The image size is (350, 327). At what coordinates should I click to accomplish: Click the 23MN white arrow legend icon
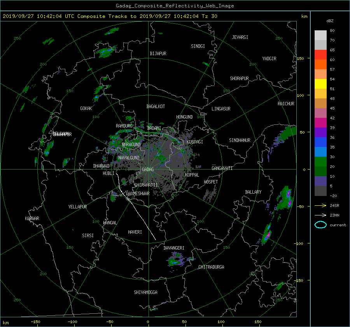pyautogui.click(x=320, y=215)
